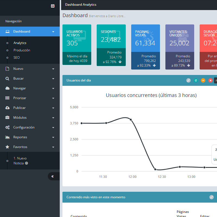The width and height of the screenshot is (217, 217).
Task: Expand the Publicar menu
Action: coord(53,108)
